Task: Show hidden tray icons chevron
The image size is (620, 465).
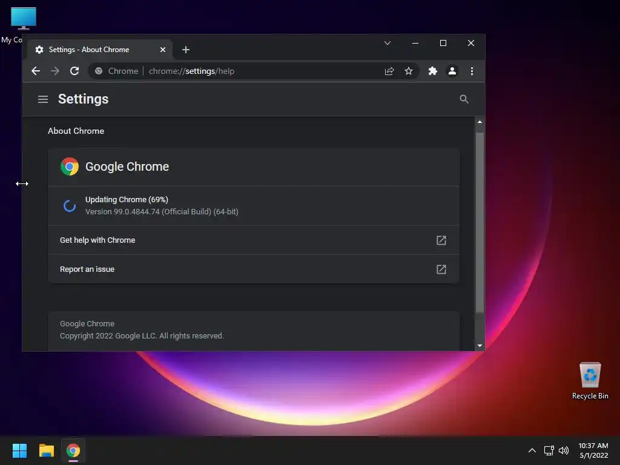Action: 532,450
